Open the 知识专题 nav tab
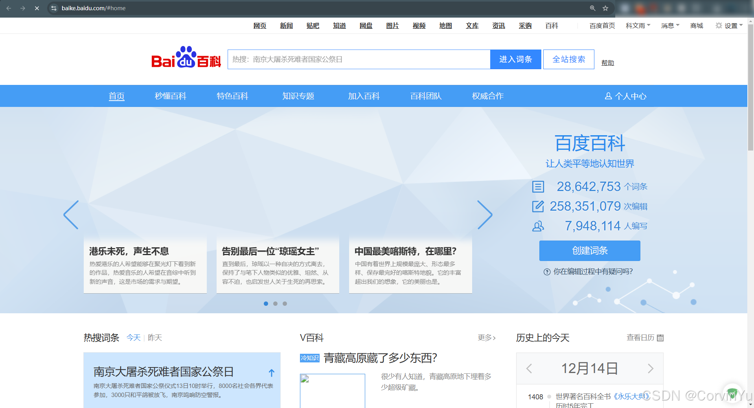This screenshot has width=754, height=408. coord(298,96)
